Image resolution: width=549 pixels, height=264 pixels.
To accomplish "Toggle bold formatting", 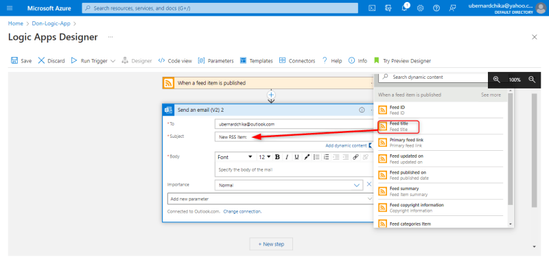I will [x=277, y=157].
